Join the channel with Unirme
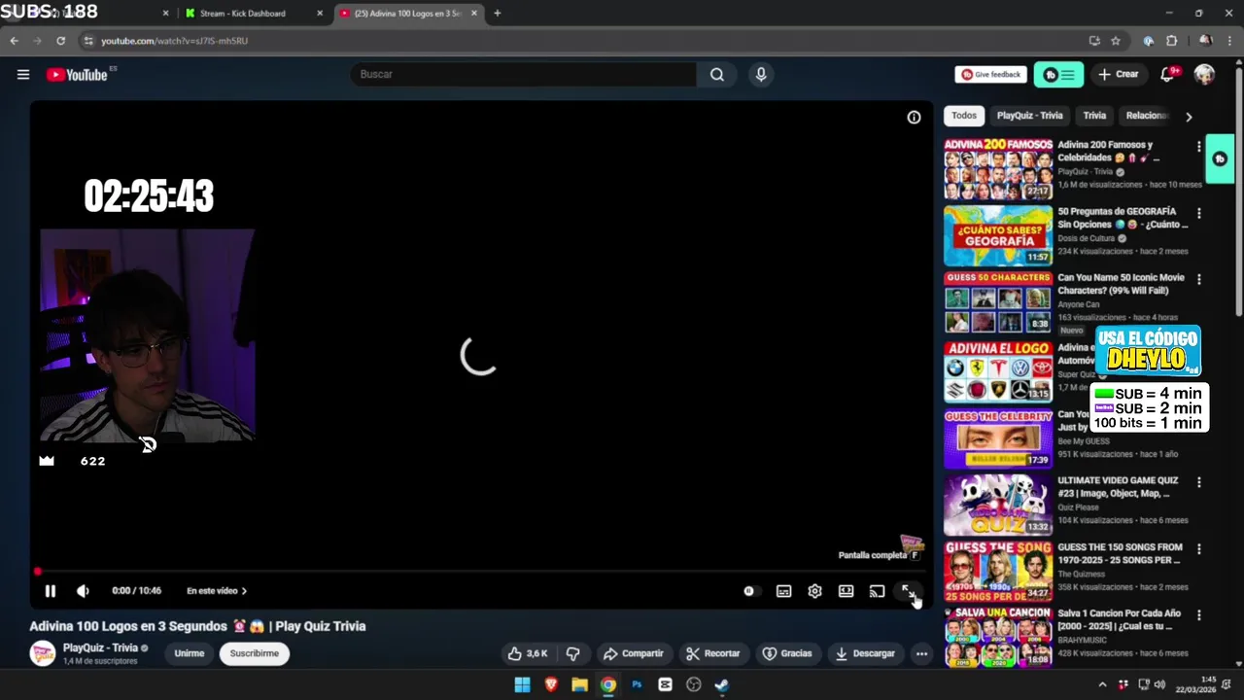 pos(190,653)
